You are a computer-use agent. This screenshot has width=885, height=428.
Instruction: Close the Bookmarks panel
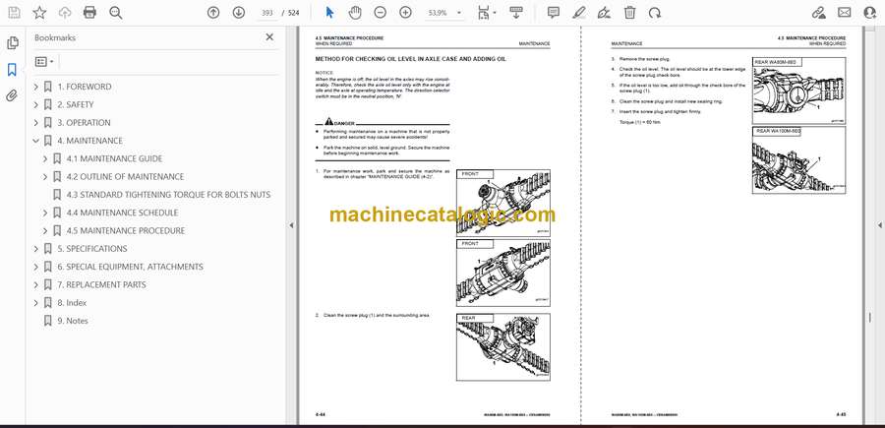(269, 37)
